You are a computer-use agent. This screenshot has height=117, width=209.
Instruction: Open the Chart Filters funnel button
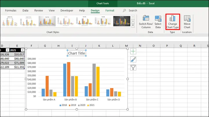(x=133, y=67)
